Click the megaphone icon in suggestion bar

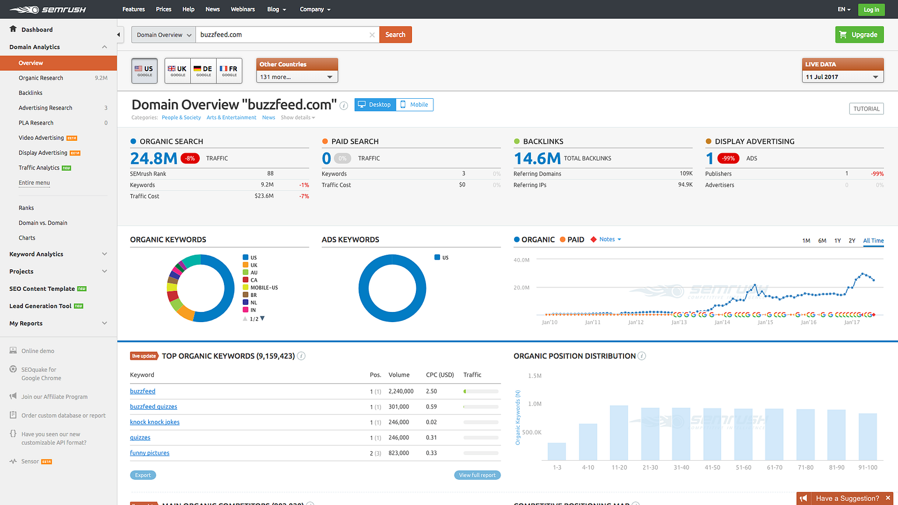click(804, 498)
